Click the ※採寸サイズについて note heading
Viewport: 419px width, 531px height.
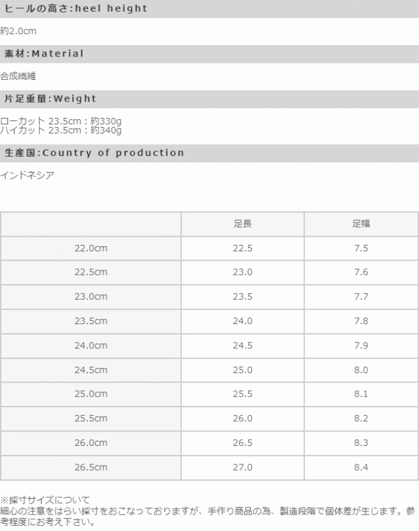click(45, 500)
